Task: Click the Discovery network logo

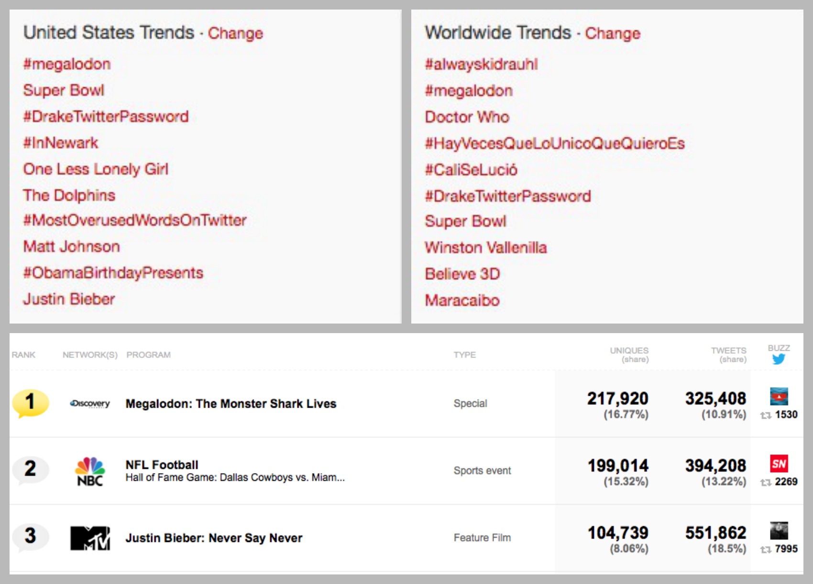Action: (90, 404)
